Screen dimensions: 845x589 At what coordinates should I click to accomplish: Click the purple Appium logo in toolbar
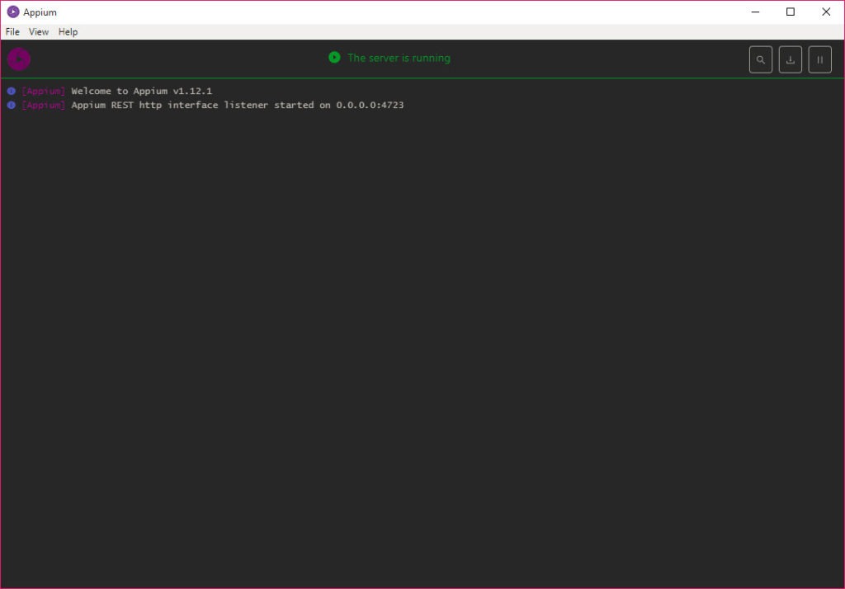click(19, 59)
